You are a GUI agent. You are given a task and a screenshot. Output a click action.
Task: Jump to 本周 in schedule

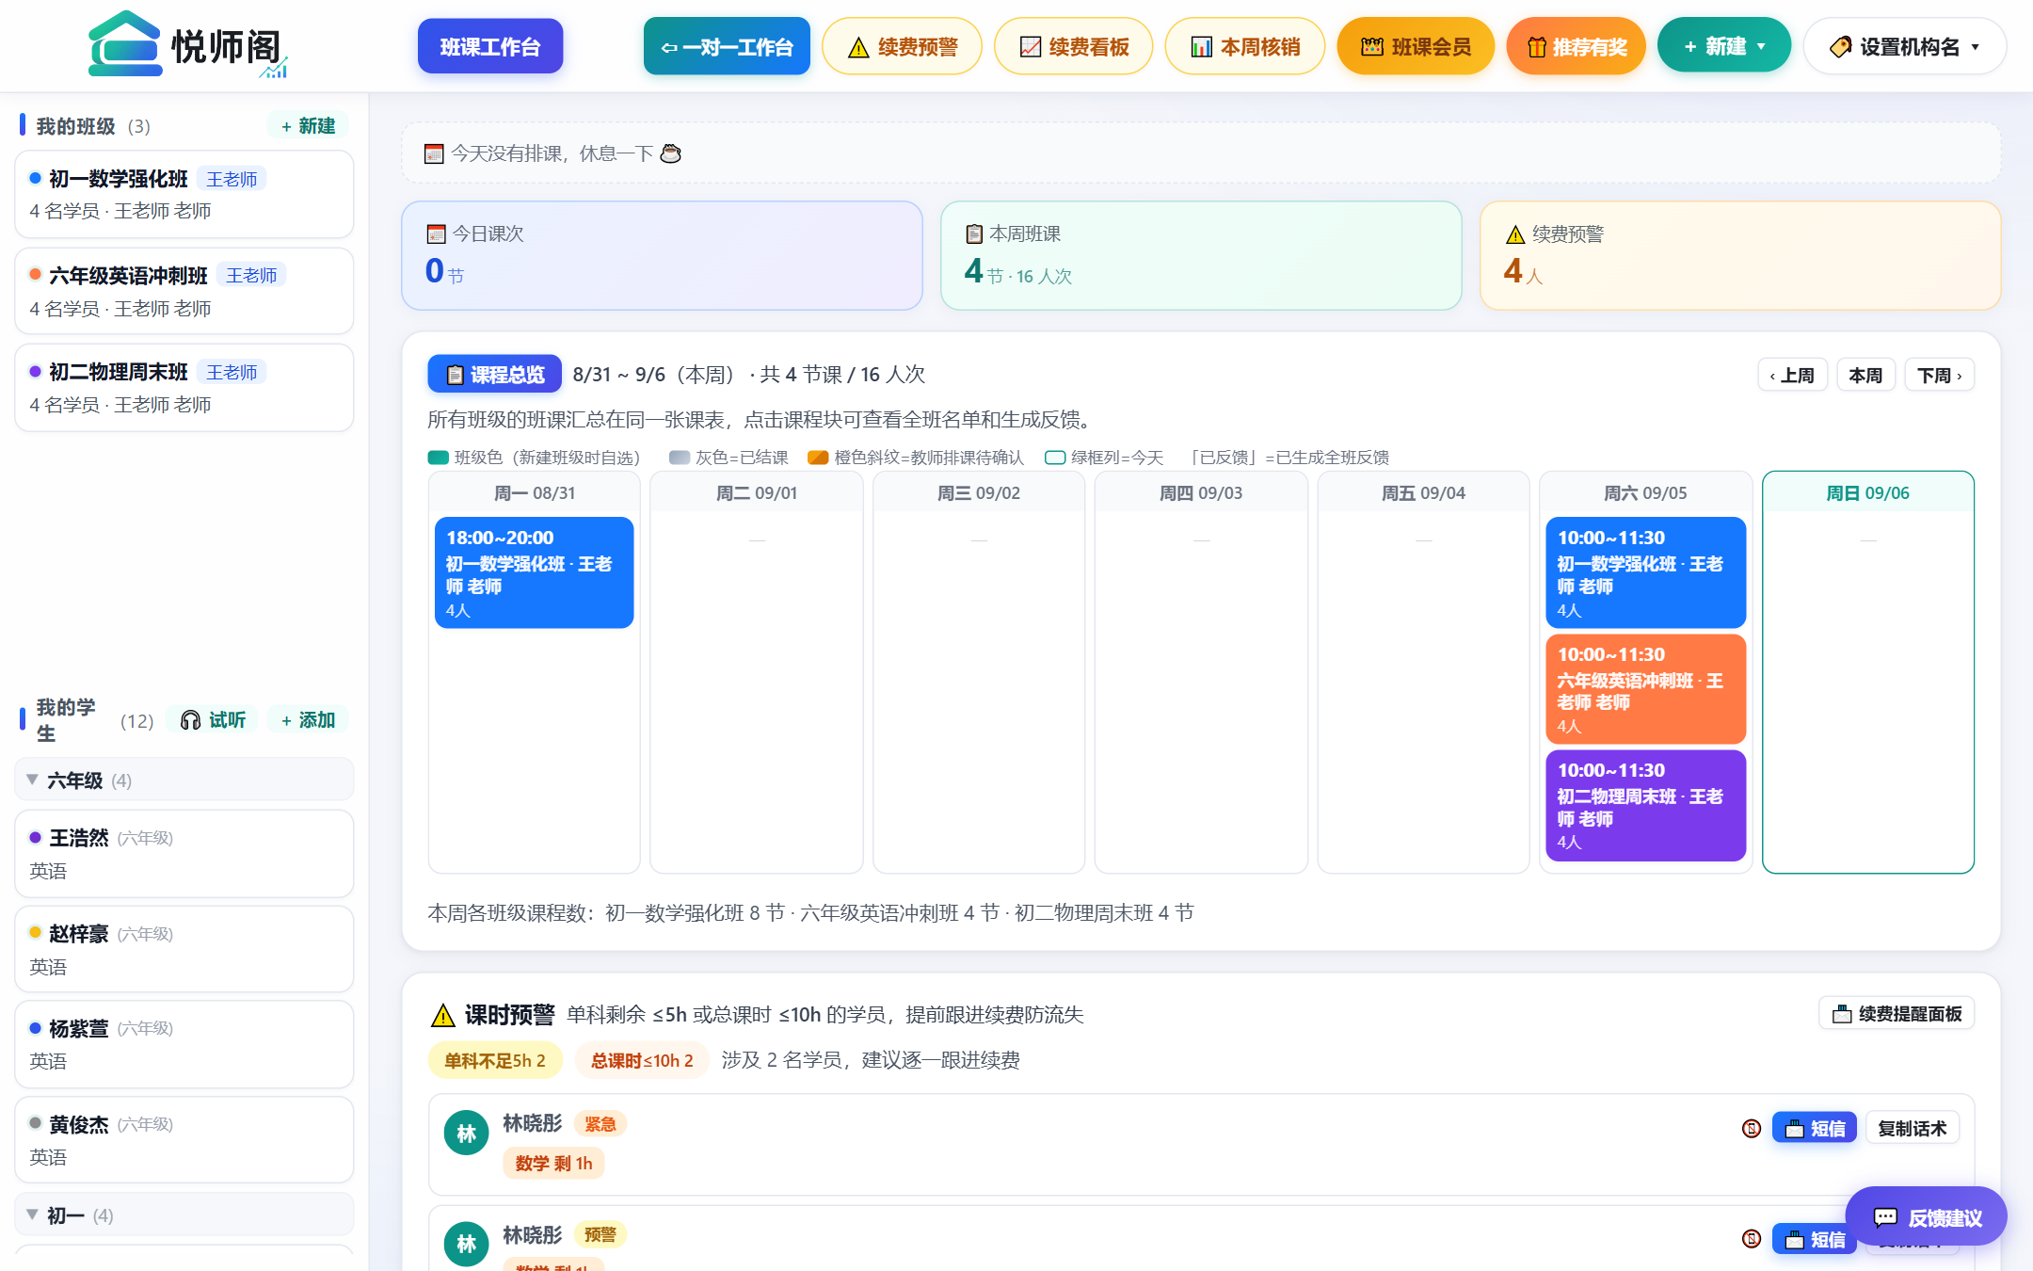(x=1865, y=375)
